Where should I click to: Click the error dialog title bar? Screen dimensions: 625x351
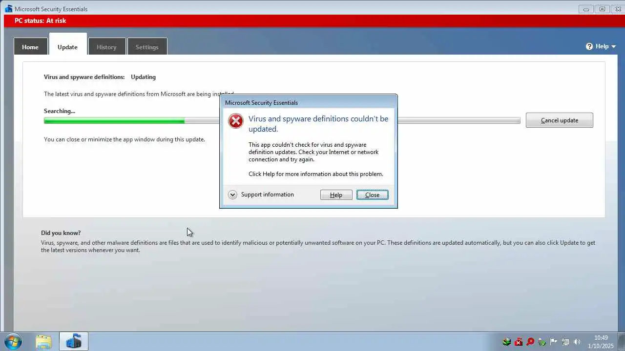pyautogui.click(x=309, y=102)
